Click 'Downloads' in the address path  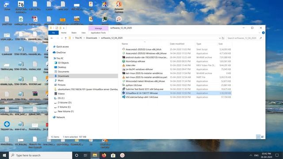point(92,38)
